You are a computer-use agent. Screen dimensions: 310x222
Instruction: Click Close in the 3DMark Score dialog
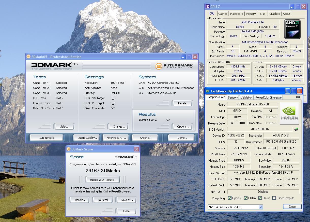126,211
